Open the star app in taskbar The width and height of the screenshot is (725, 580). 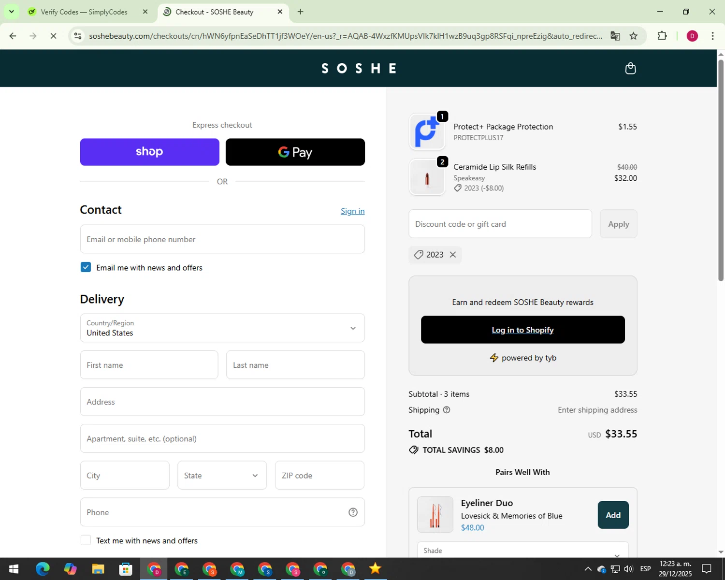pyautogui.click(x=375, y=569)
